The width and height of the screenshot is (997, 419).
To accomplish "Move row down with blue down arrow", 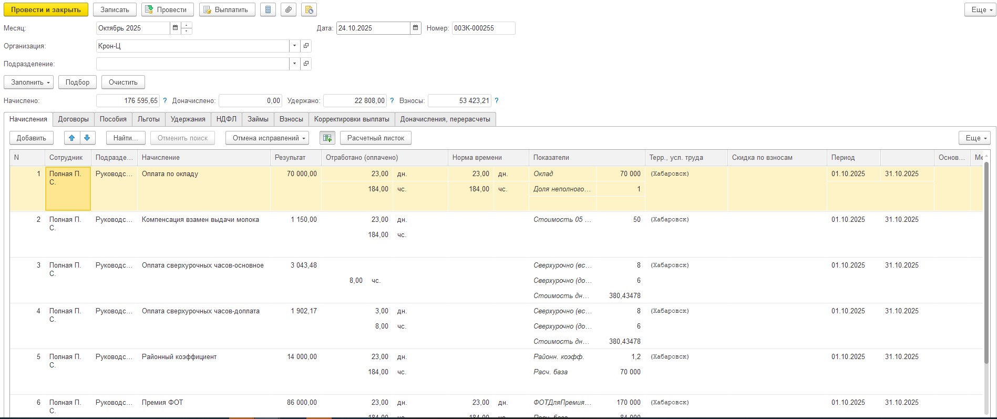I will coord(87,138).
